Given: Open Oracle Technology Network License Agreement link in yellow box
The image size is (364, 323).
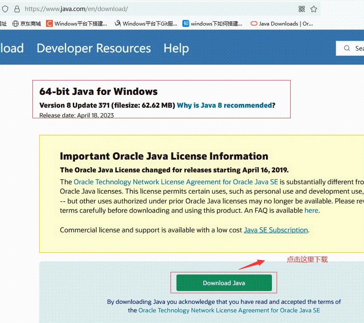Looking at the screenshot, I should coord(176,182).
